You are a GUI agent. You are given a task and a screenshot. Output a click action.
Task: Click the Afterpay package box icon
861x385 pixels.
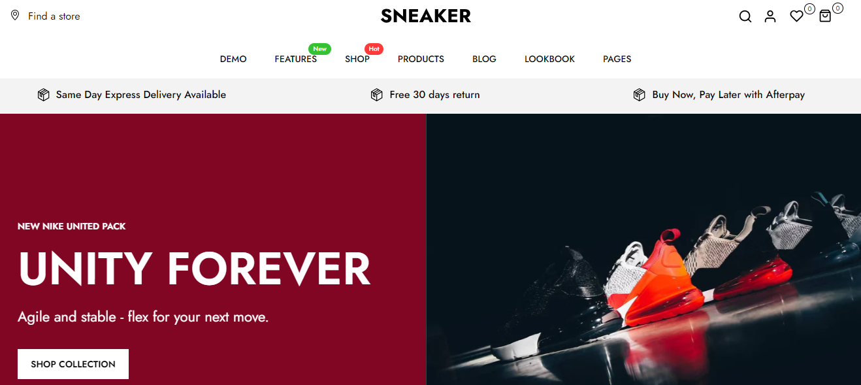(639, 95)
